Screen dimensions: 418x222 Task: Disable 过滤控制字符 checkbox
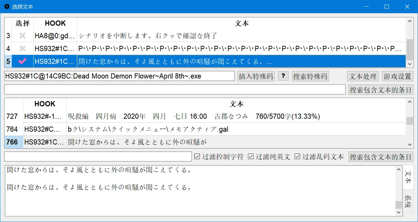(197, 157)
